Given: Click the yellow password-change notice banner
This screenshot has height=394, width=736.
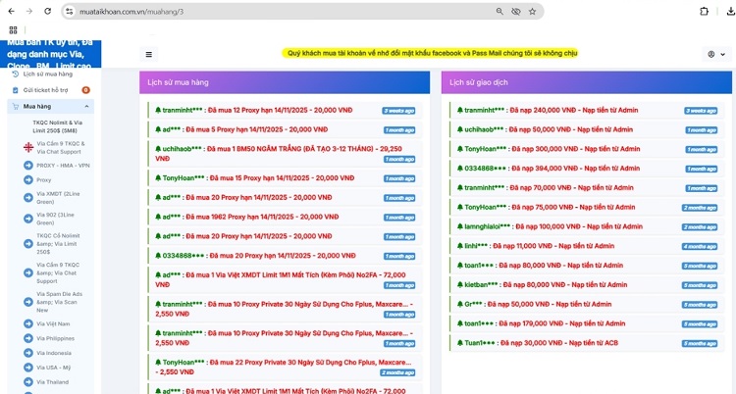Looking at the screenshot, I should click(430, 53).
